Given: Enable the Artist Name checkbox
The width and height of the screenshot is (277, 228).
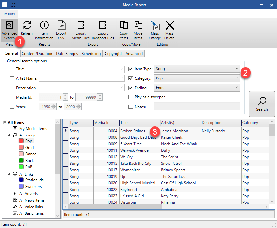Looking at the screenshot, I should coord(12,78).
